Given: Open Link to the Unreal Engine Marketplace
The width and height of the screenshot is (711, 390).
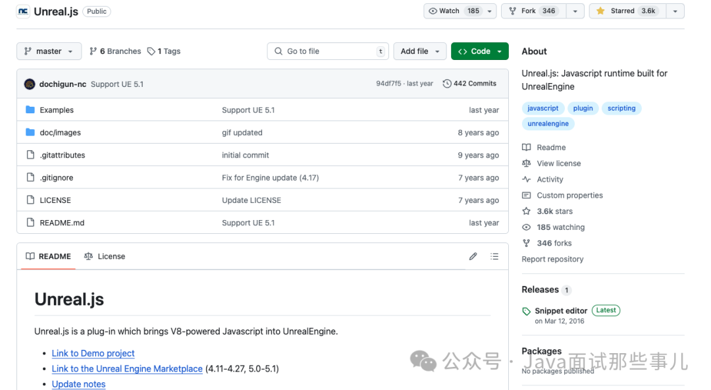Looking at the screenshot, I should pyautogui.click(x=127, y=369).
